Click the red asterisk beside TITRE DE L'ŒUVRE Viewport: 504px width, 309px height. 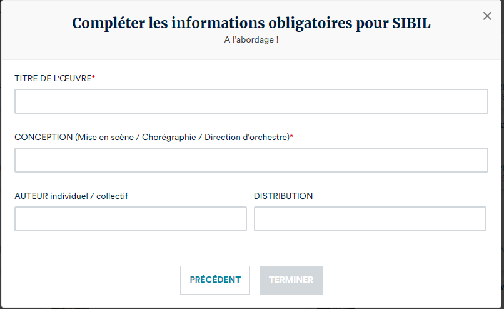[93, 78]
